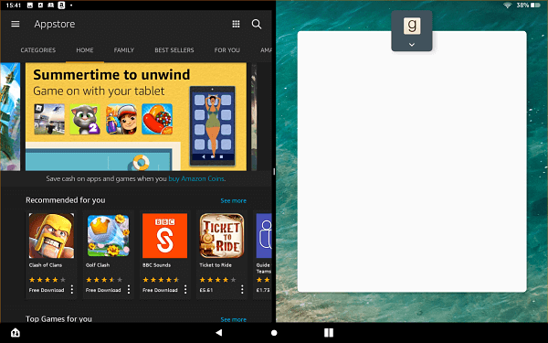548x343 pixels.
Task: Tap the 'BBC Sounds' title text
Action: point(156,265)
